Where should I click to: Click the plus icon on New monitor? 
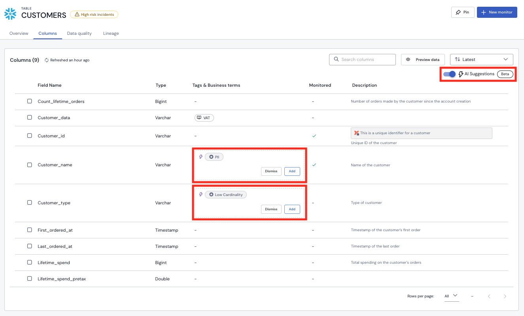[x=483, y=12]
